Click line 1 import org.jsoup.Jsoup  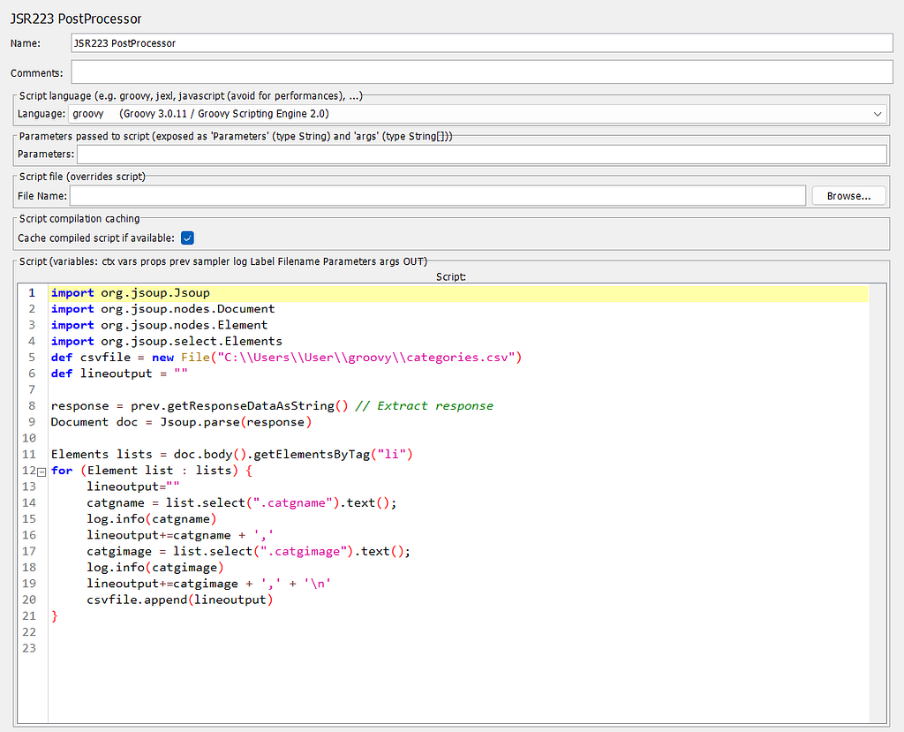point(131,293)
